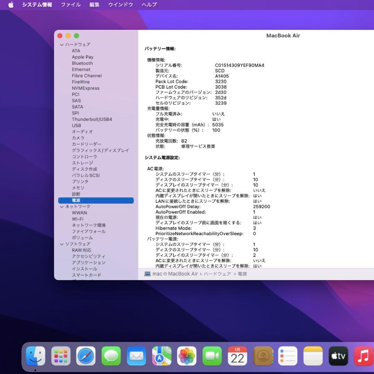Open the Calendar app showing January 22
The image size is (374, 374).
coord(237,356)
